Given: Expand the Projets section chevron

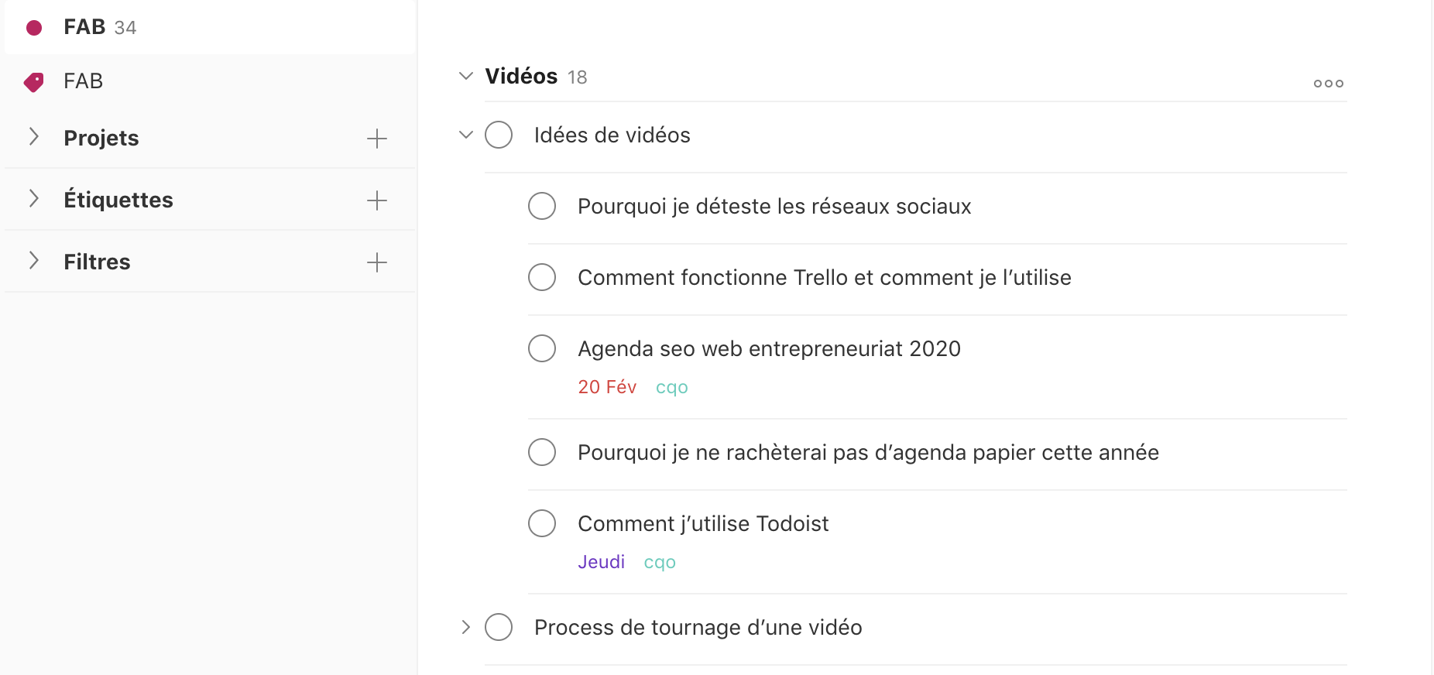Looking at the screenshot, I should coord(33,137).
